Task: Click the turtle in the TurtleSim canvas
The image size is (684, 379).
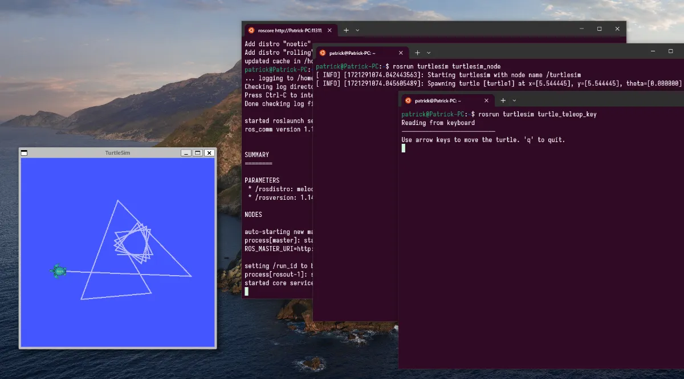Action: (x=58, y=271)
